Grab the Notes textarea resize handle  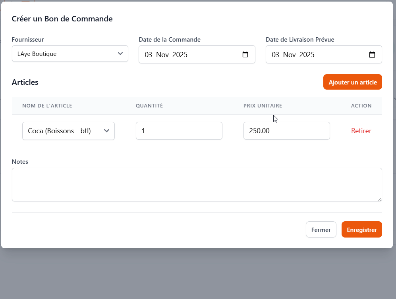(x=379, y=199)
